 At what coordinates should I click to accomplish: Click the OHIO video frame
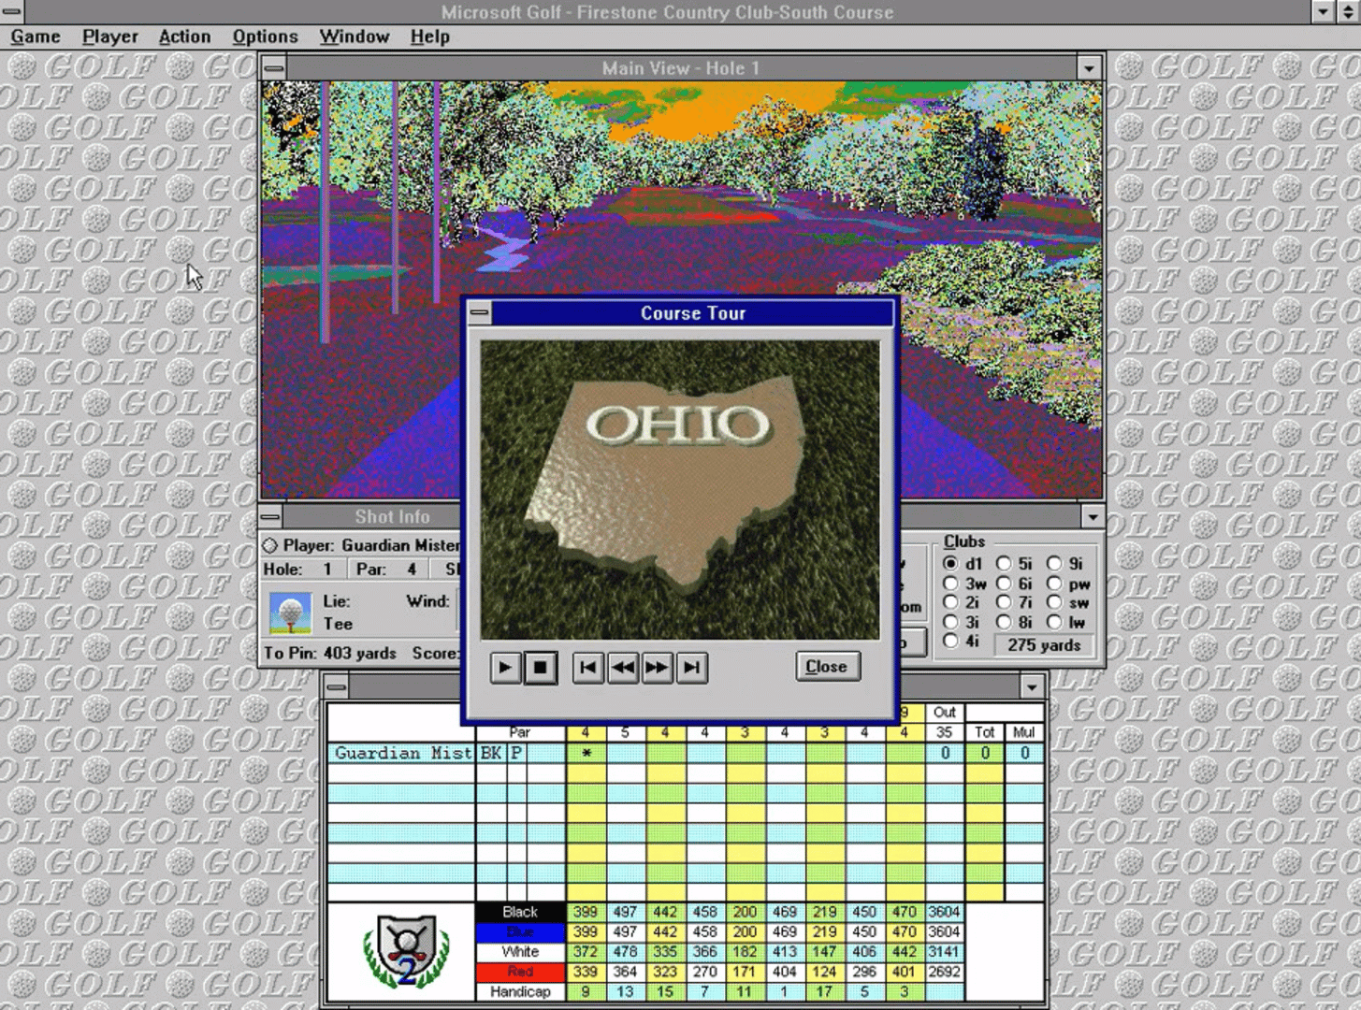[680, 489]
